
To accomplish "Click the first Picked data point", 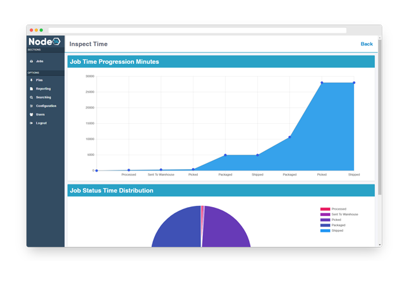I will click(x=193, y=169).
